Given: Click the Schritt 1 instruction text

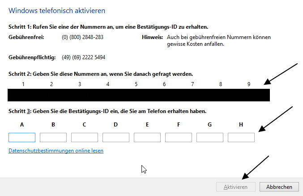Looking at the screenshot, I should 108,27.
